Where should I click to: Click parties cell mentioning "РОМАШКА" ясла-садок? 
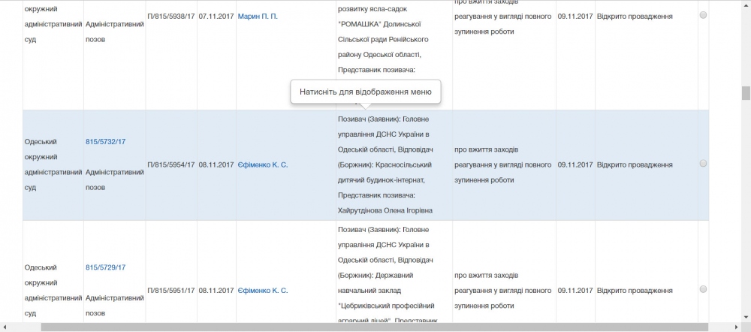(394, 38)
